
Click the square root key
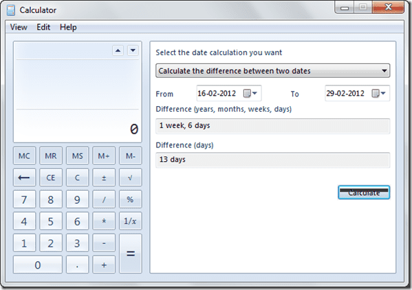(x=130, y=178)
